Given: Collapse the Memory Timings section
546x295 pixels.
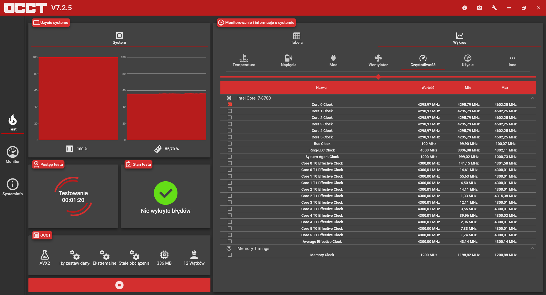Looking at the screenshot, I should [x=533, y=248].
